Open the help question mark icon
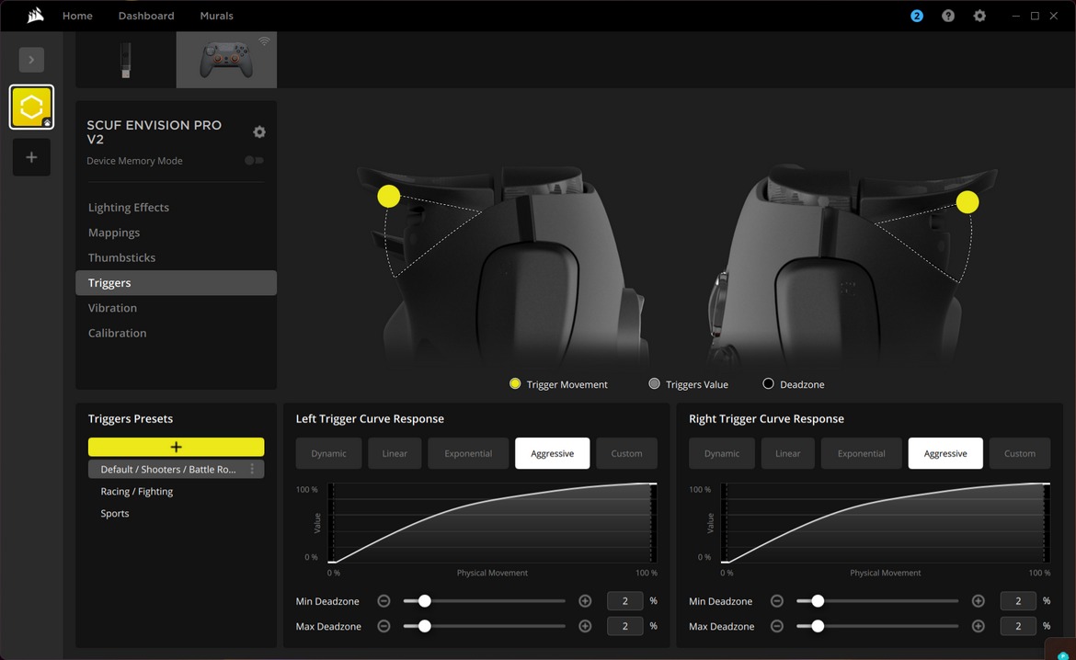The width and height of the screenshot is (1076, 660). (x=948, y=16)
